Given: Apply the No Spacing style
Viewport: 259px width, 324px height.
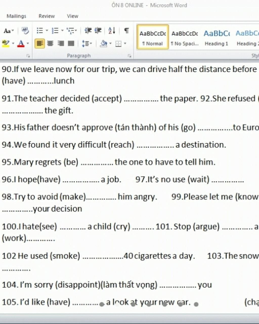Looking at the screenshot, I should click(185, 37).
